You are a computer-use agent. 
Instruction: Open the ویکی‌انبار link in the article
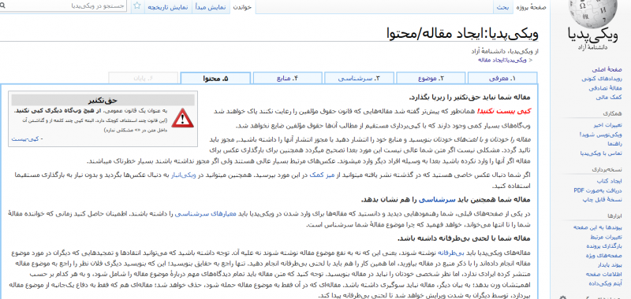(x=183, y=175)
